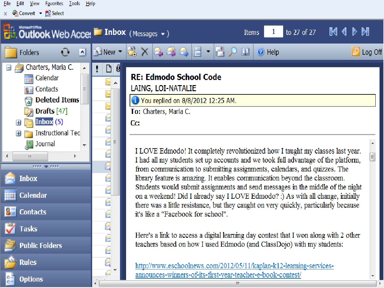Open the Favorites menu
The width and height of the screenshot is (384, 288).
click(x=54, y=4)
